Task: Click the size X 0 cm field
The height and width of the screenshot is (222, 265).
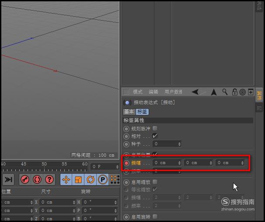Action: pos(58,202)
